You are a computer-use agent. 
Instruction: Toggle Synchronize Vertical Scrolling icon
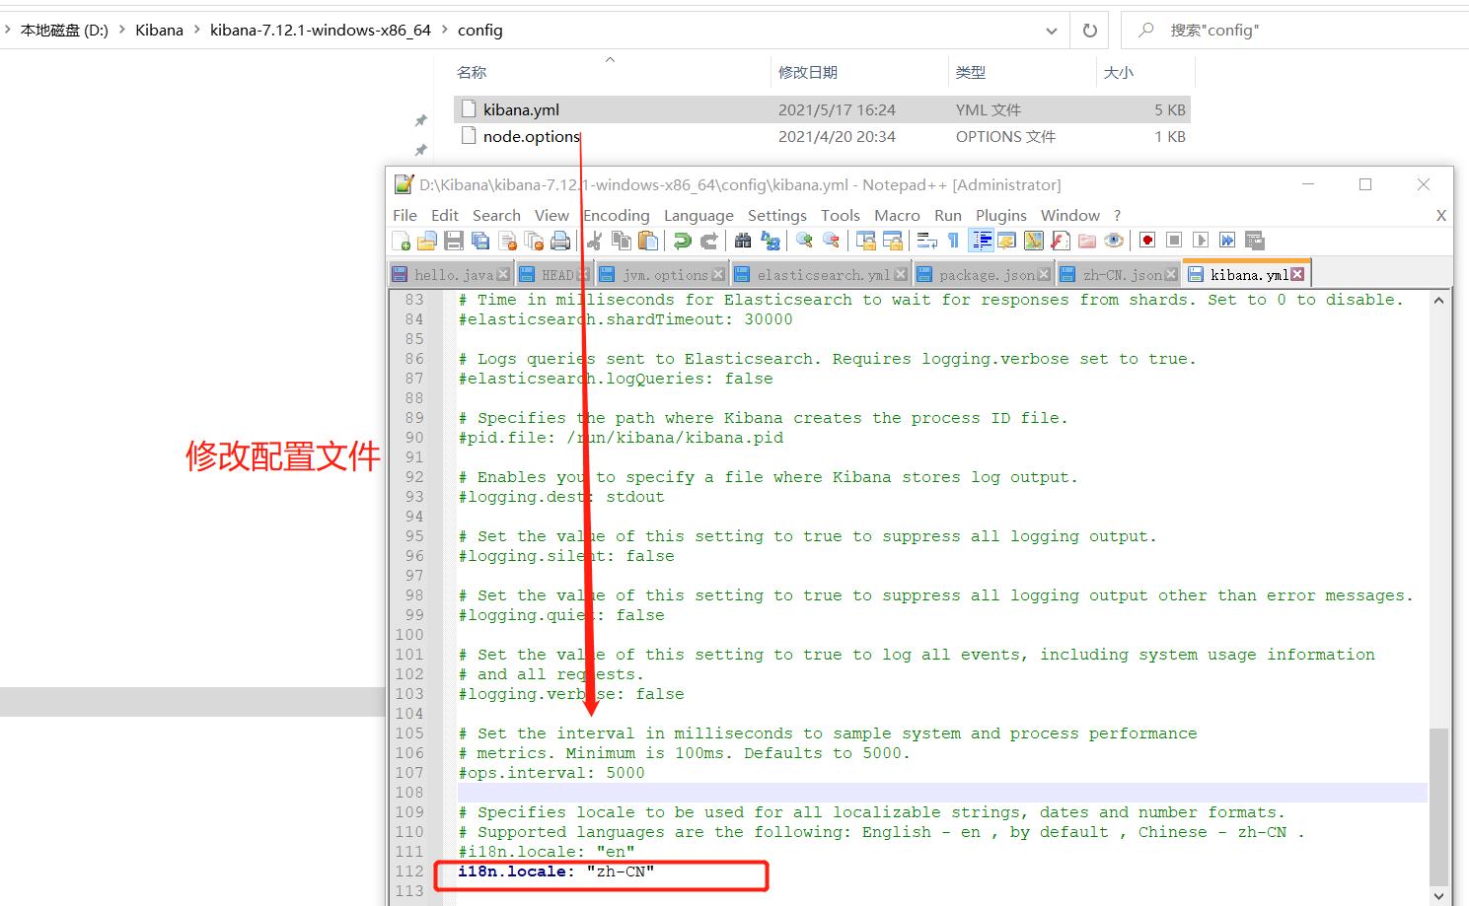tap(866, 241)
